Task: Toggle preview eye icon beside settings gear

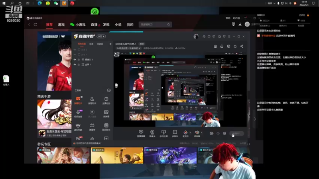Action: pyautogui.click(x=218, y=133)
